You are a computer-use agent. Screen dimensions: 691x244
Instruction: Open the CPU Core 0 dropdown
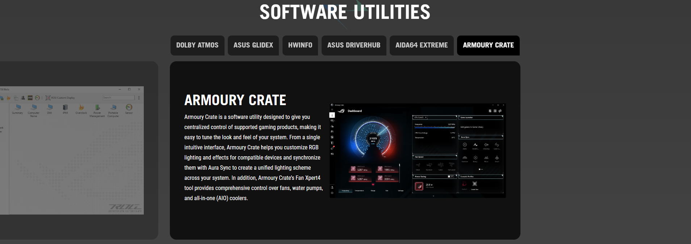click(421, 117)
